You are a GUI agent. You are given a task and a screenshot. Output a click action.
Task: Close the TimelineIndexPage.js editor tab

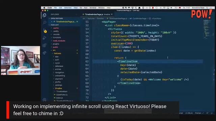(x=112, y=14)
